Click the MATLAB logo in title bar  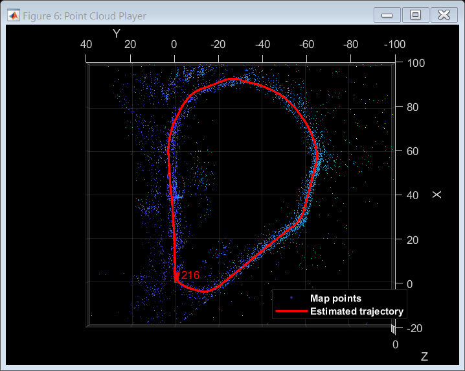click(x=13, y=15)
